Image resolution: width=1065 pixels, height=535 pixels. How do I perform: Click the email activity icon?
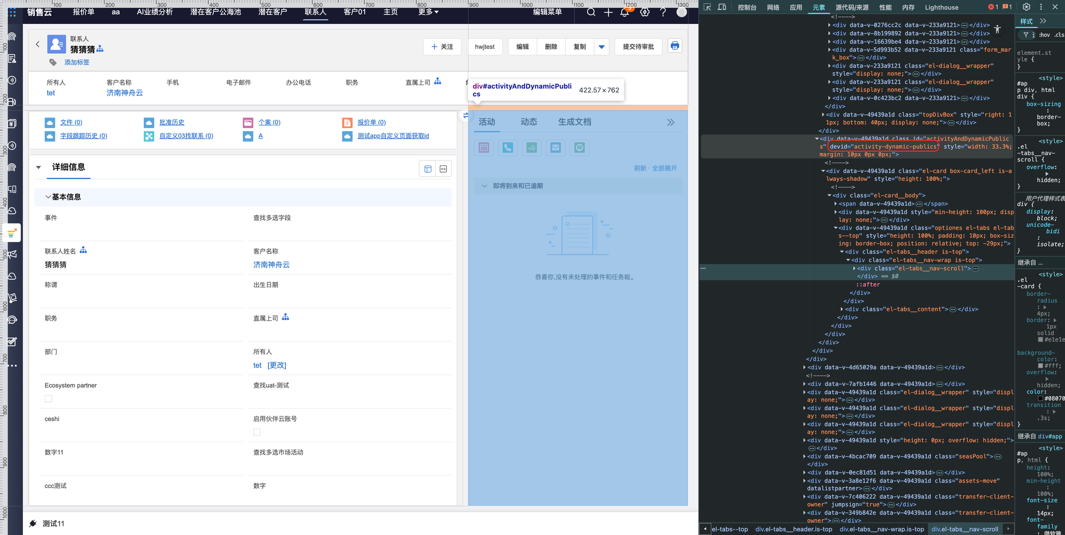[x=555, y=148]
